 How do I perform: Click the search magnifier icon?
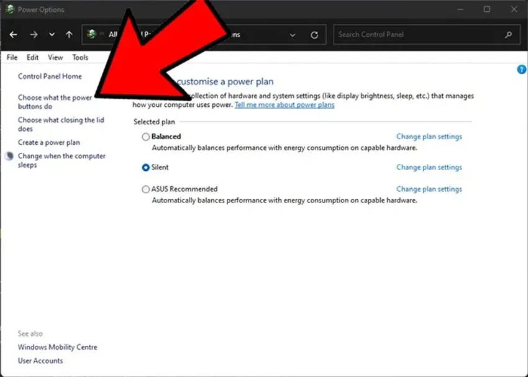point(509,34)
